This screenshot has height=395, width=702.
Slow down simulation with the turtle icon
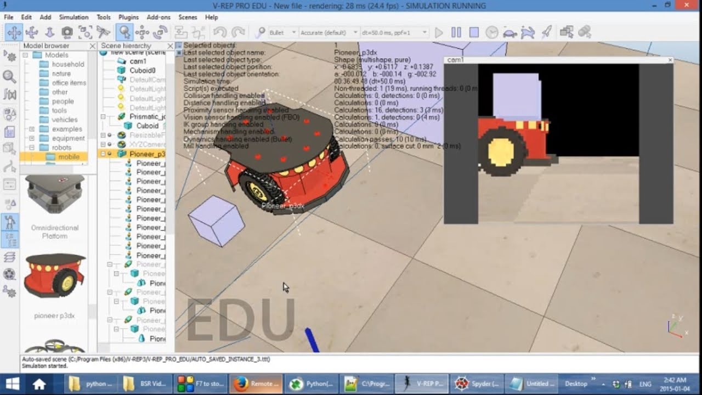509,33
